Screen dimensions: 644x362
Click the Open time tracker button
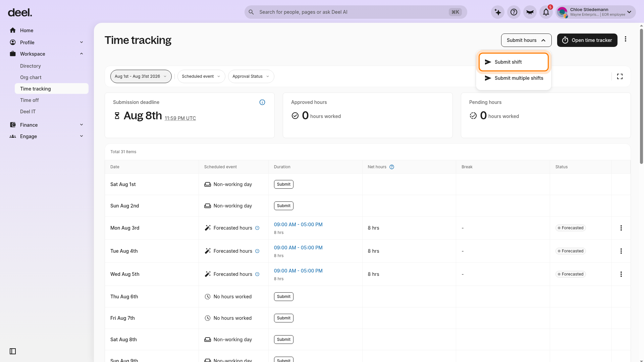587,40
